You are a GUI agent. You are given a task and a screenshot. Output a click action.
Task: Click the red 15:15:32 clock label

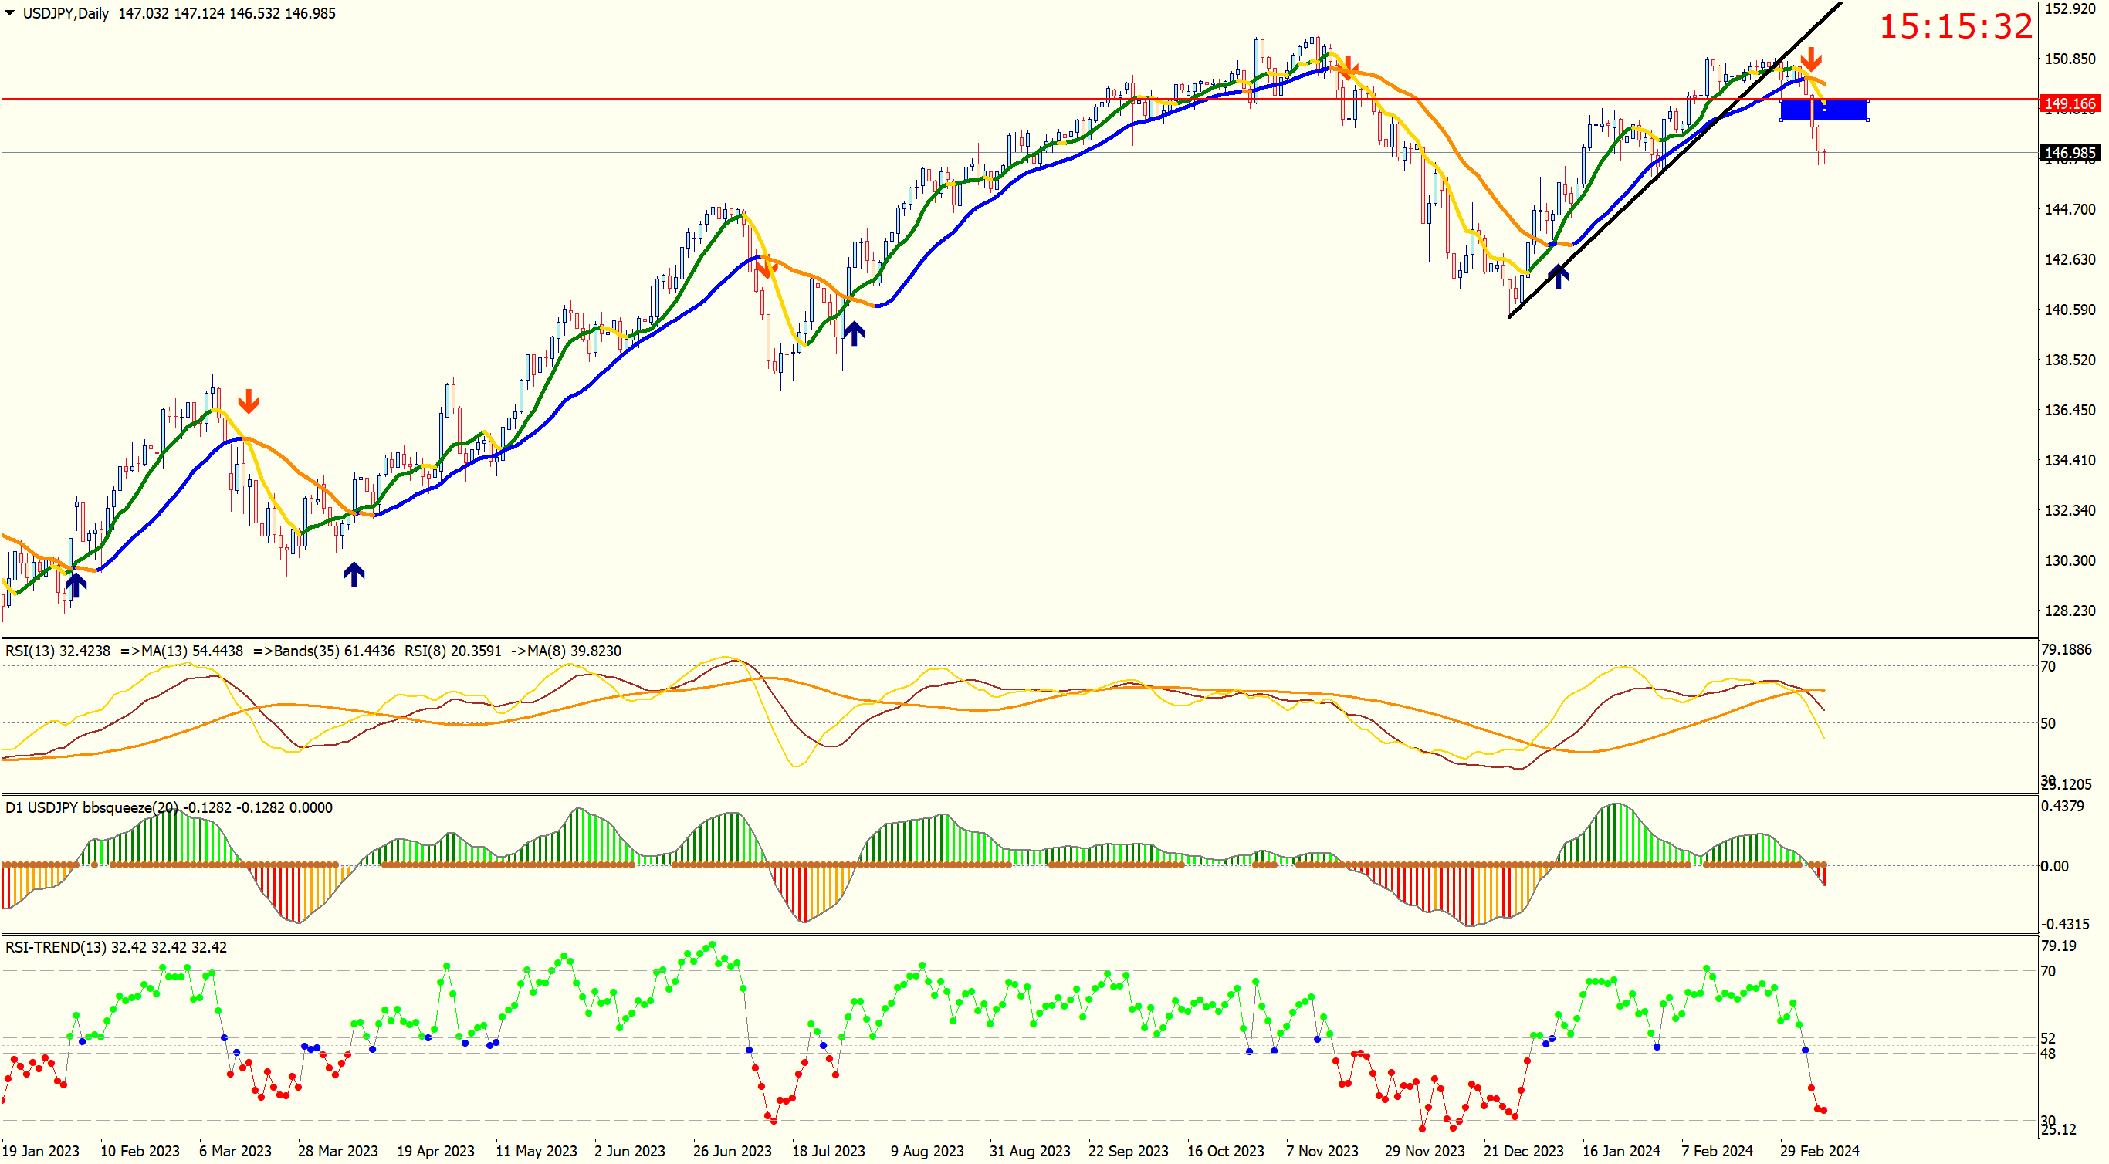(x=1955, y=26)
